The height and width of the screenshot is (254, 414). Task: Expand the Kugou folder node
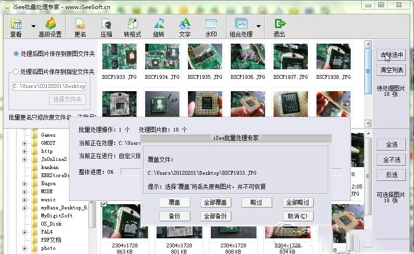[25, 184]
